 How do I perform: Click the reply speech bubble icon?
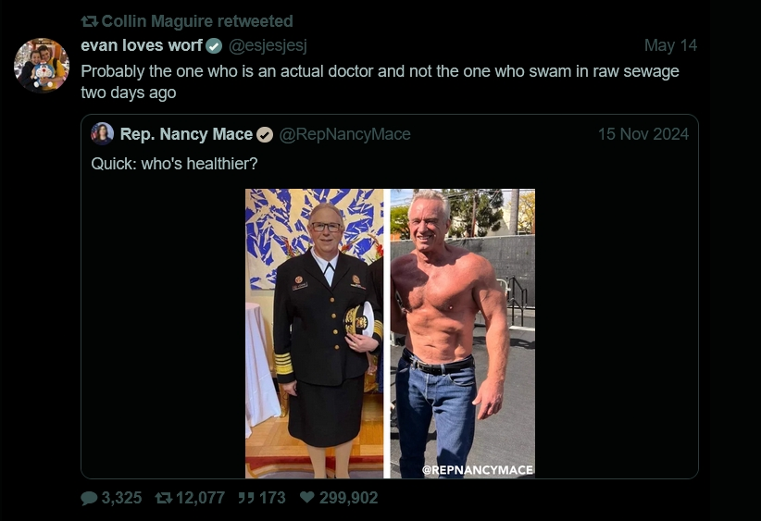89,498
